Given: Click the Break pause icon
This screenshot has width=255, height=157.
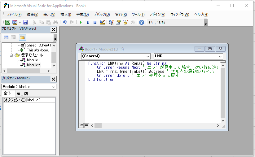Looking at the screenshot, I should (x=88, y=22).
